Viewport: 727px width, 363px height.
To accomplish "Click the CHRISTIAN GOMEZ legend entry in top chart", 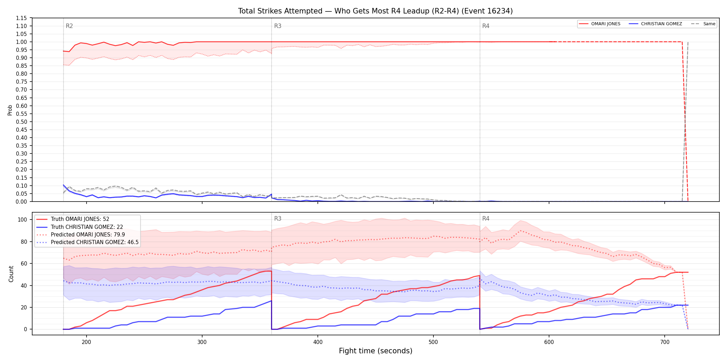I will [x=655, y=24].
